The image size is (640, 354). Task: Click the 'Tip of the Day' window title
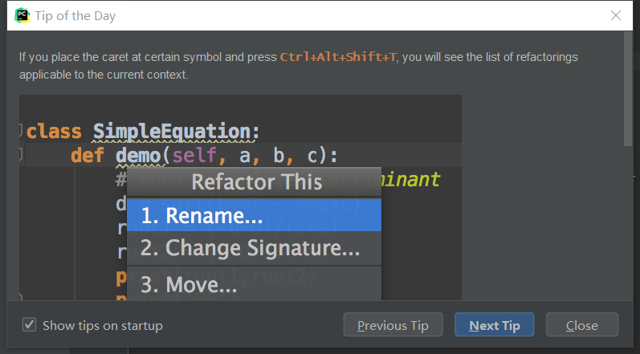tap(75, 15)
